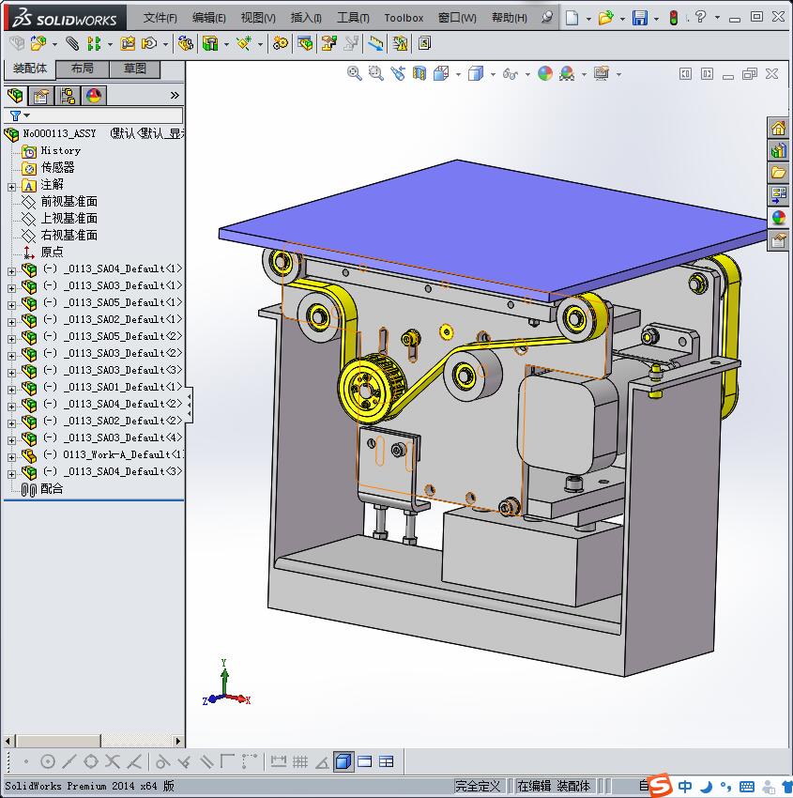
Task: Click the Save disk icon
Action: click(639, 18)
